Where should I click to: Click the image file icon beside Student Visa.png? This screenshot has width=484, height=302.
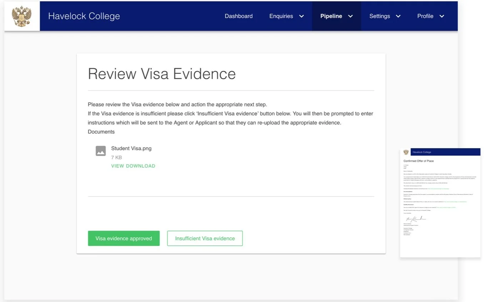[100, 151]
